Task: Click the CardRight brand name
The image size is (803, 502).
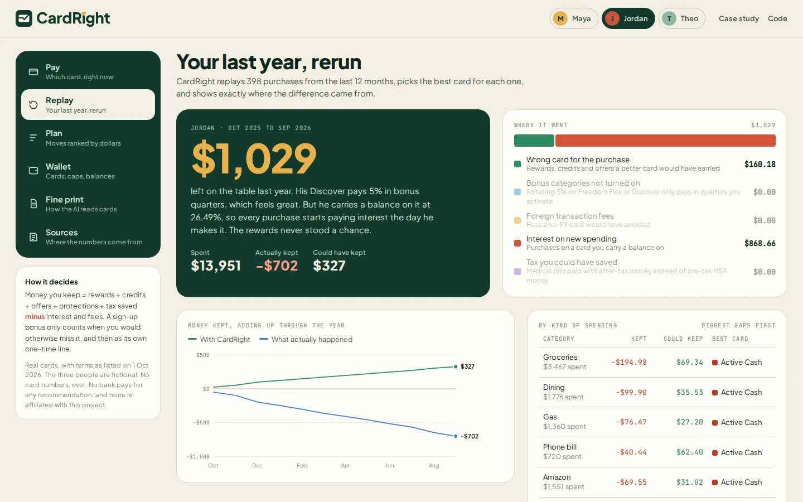Action: (73, 18)
